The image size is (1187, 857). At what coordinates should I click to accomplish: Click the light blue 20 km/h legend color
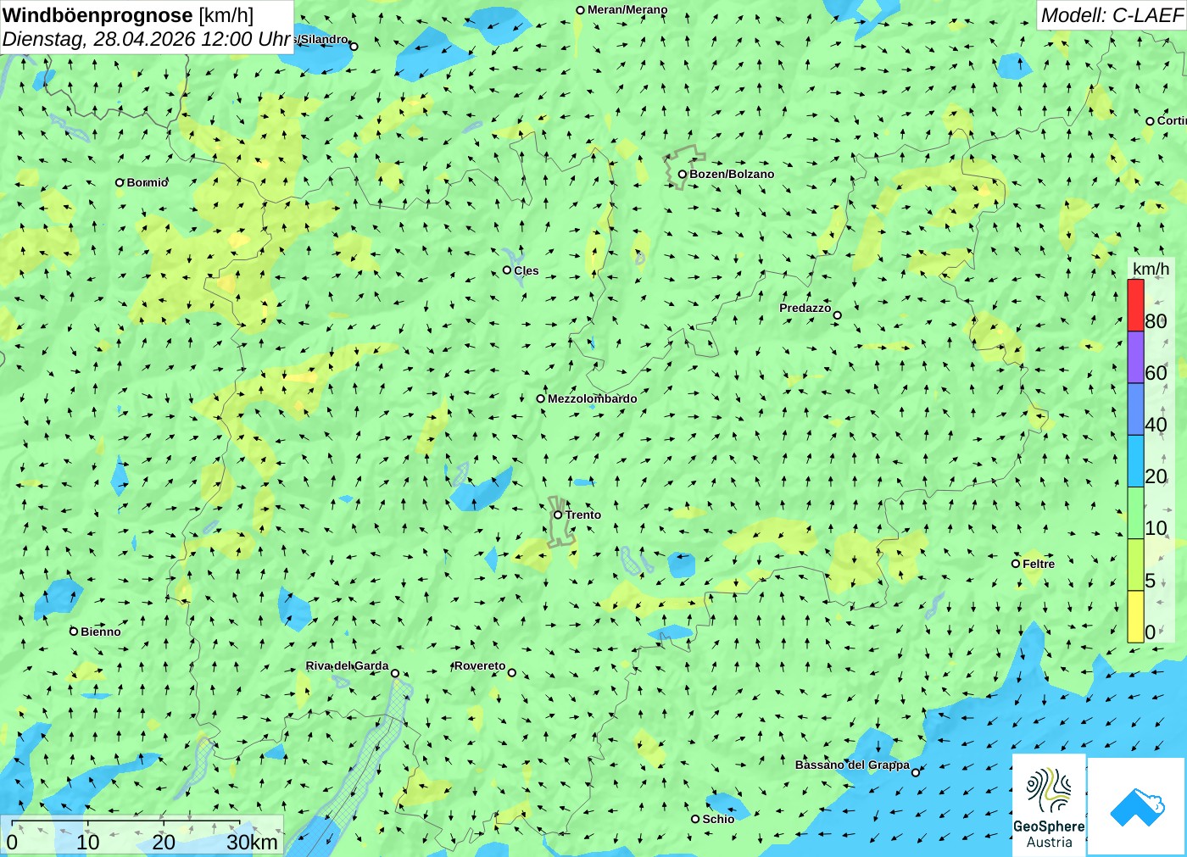click(x=1135, y=461)
